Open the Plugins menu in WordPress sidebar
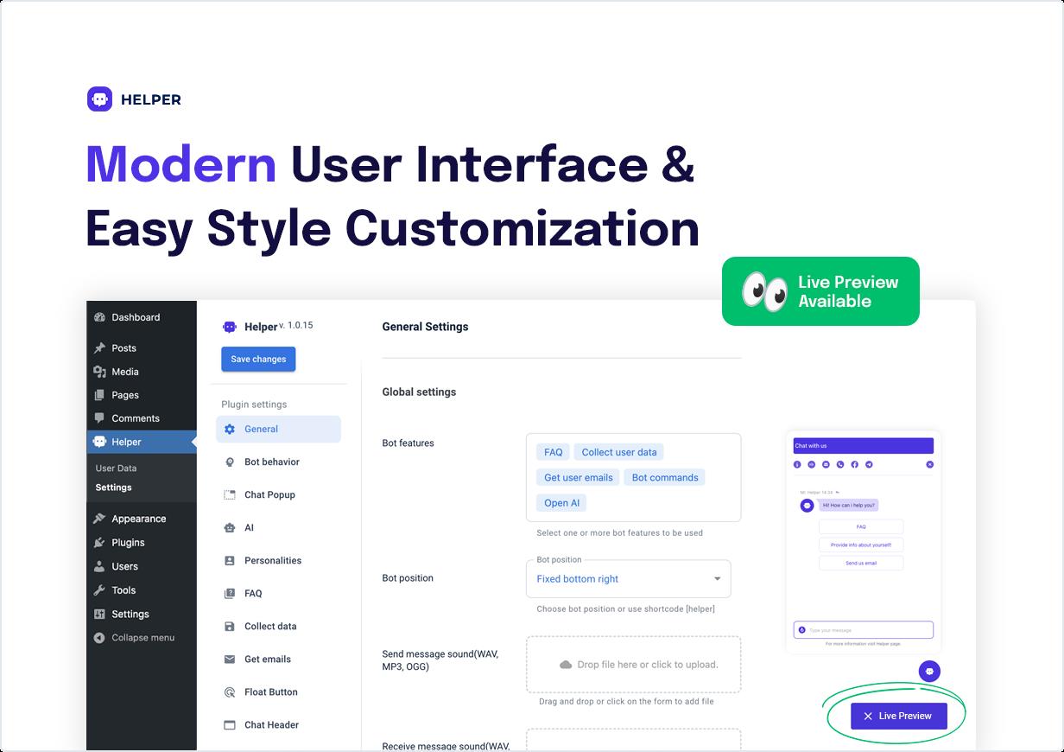1064x752 pixels. pos(128,543)
